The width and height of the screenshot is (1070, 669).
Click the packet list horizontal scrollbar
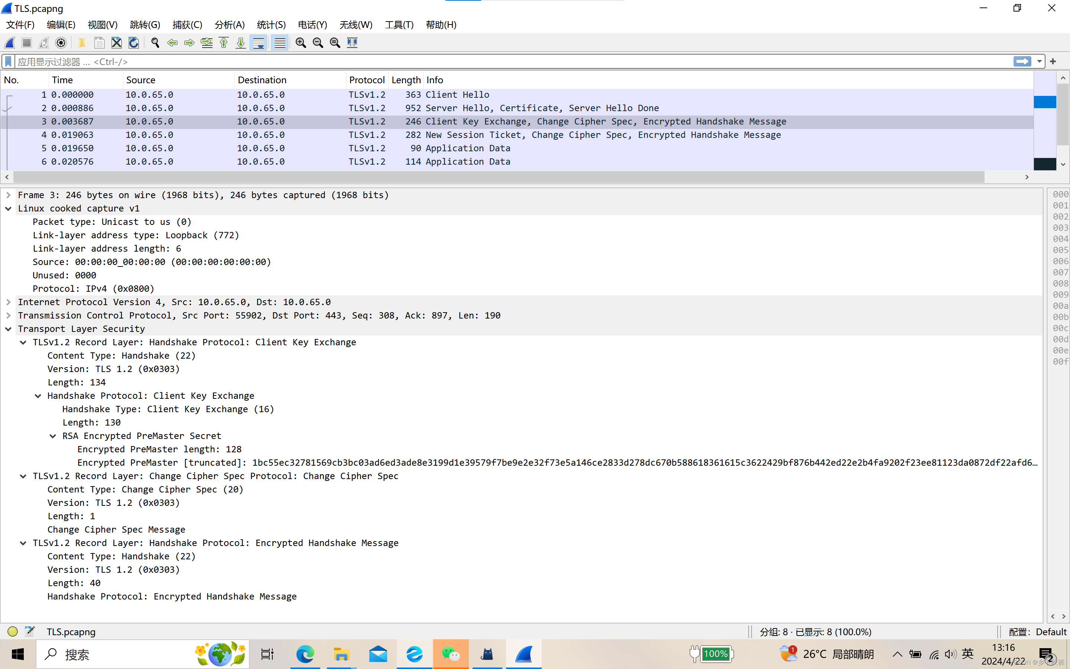point(499,177)
